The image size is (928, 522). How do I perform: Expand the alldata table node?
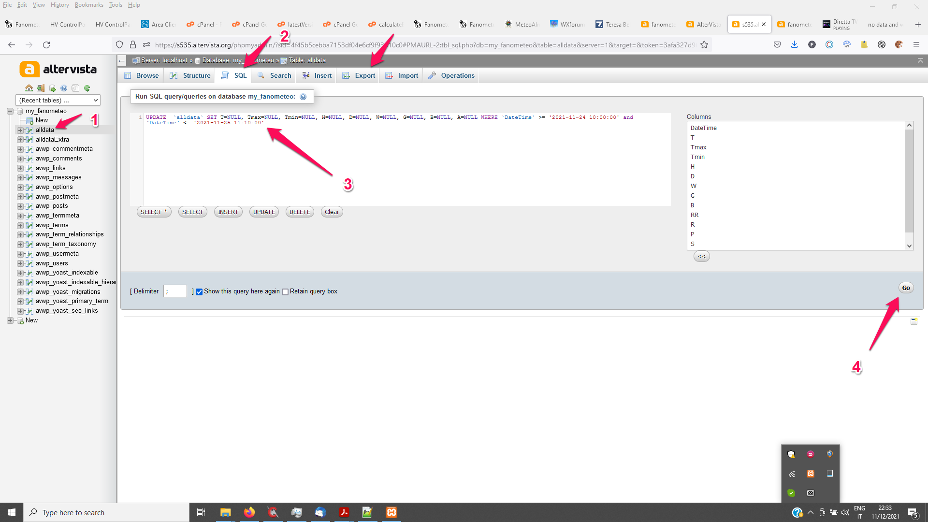20,130
